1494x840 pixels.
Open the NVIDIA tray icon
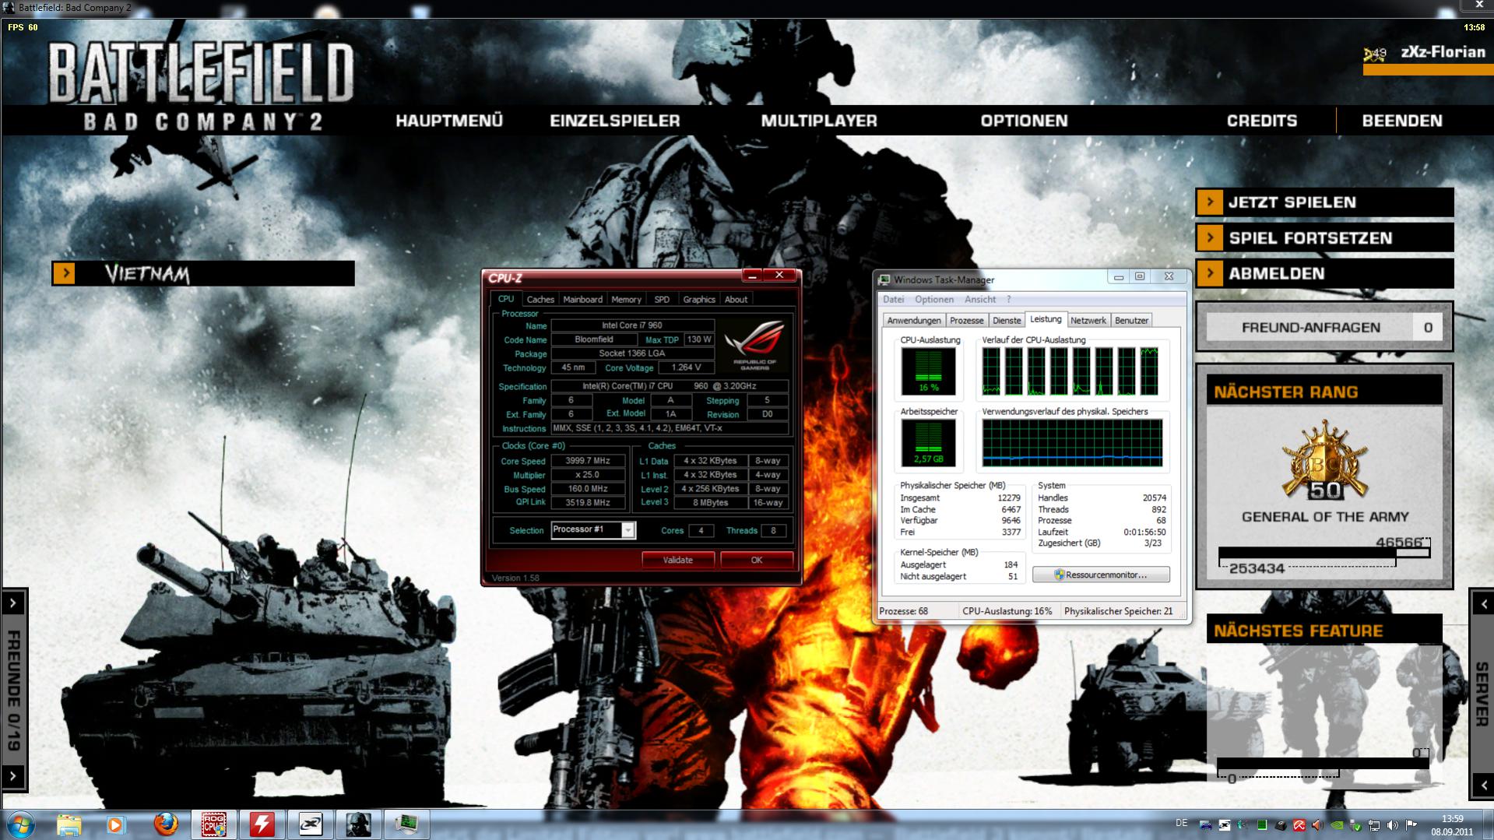click(x=1337, y=825)
